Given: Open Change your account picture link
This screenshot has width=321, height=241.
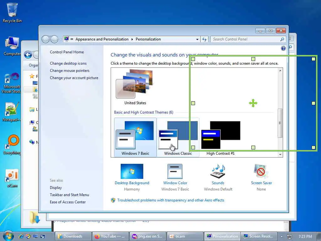Looking at the screenshot, I should click(x=74, y=78).
